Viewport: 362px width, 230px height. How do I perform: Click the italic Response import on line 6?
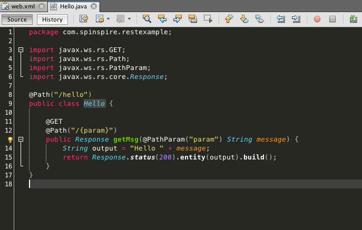[x=147, y=77]
